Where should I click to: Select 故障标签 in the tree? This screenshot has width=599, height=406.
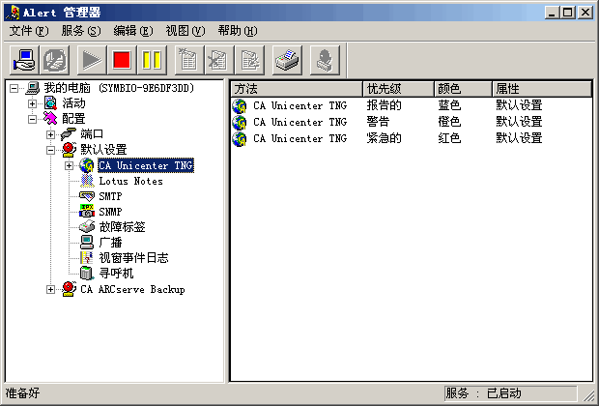[x=123, y=227]
